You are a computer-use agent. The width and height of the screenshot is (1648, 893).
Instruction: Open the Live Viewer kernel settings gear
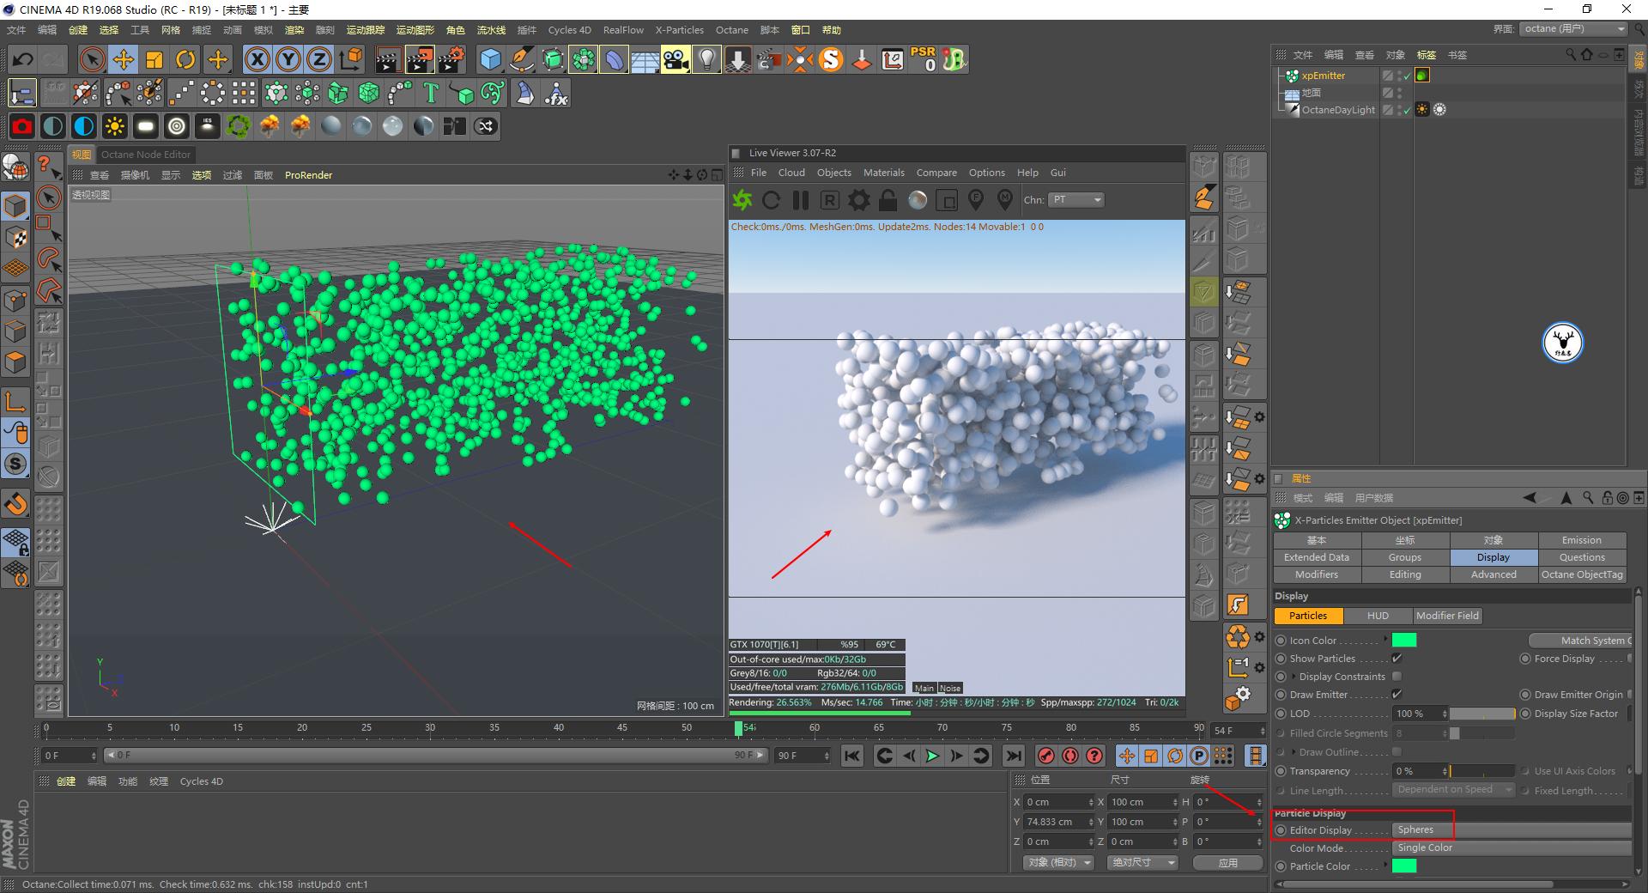[x=857, y=199]
